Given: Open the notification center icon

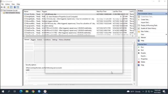Looking at the screenshot, I should tap(164, 91).
